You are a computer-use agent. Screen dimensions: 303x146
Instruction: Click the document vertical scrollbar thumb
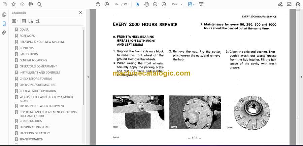click(x=298, y=118)
